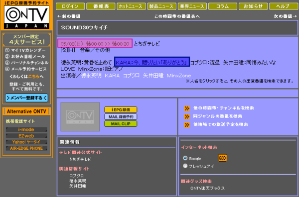Click the MAIL録画予約 button

[121, 117]
